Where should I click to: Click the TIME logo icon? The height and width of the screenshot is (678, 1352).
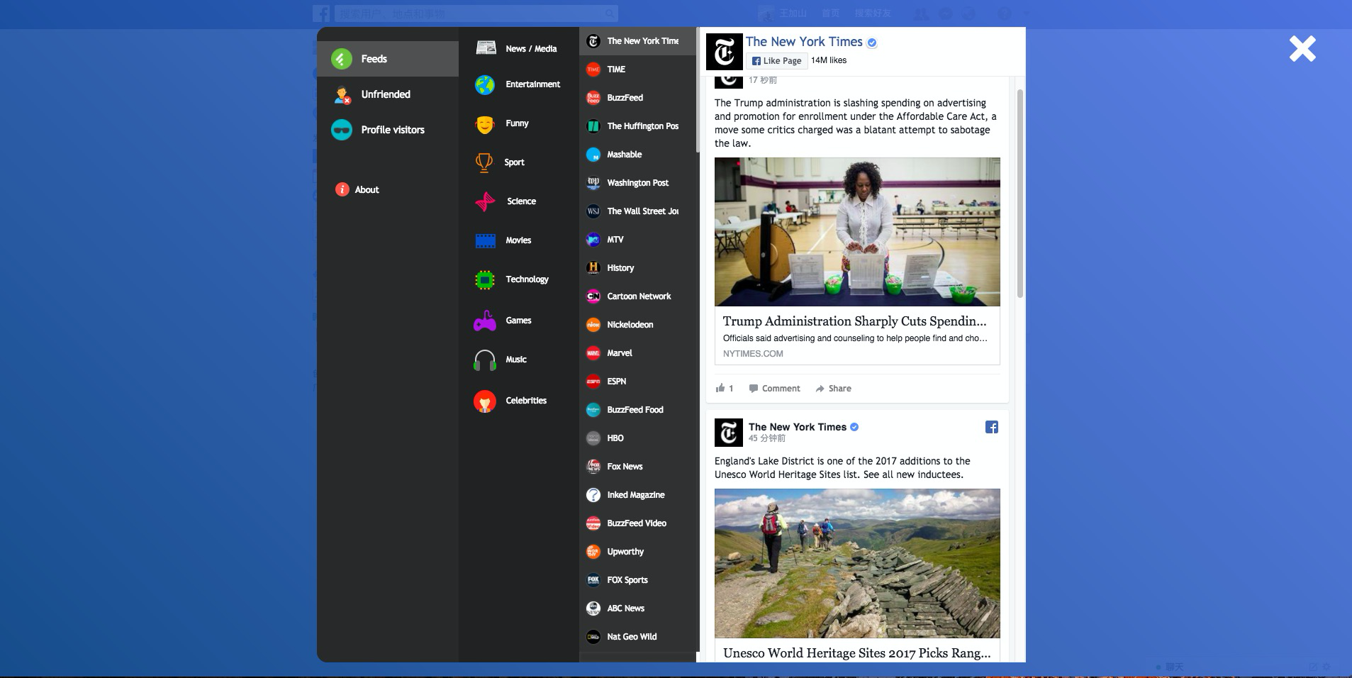(x=593, y=70)
